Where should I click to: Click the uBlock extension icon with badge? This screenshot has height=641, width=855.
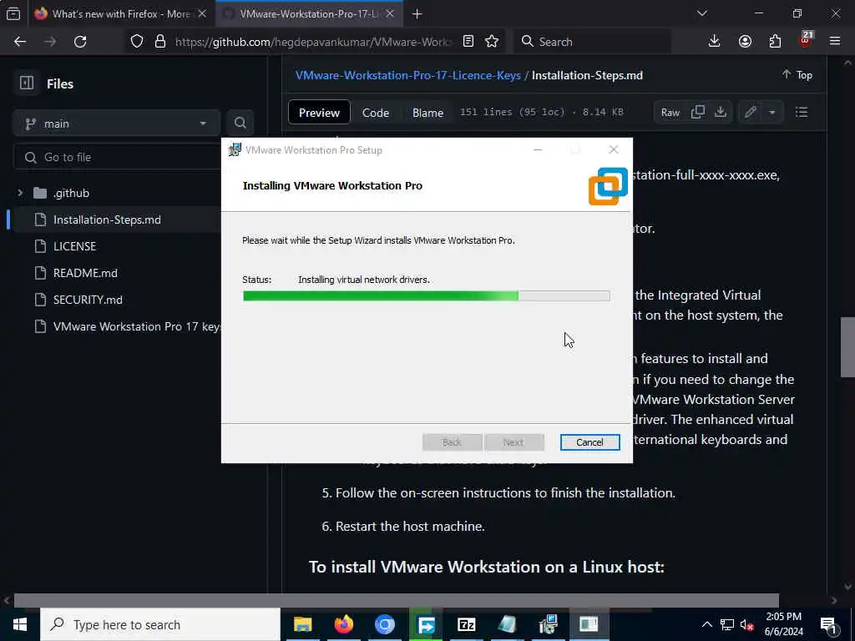pyautogui.click(x=806, y=41)
